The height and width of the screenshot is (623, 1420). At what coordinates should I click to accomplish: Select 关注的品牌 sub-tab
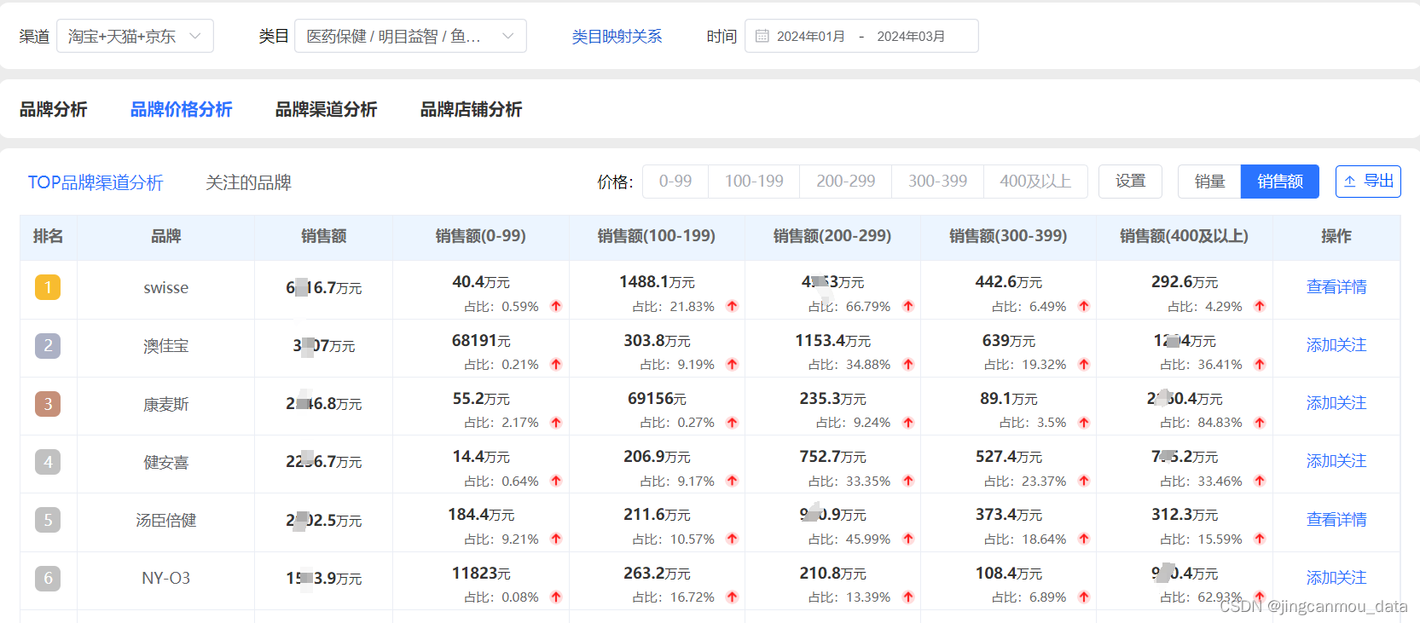[x=248, y=182]
